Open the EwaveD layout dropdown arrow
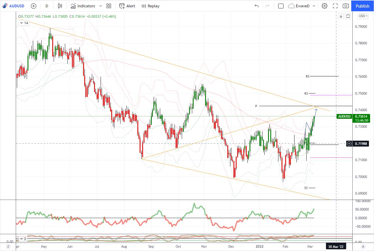Image resolution: width=374 pixels, height=251 pixels. (x=314, y=6)
